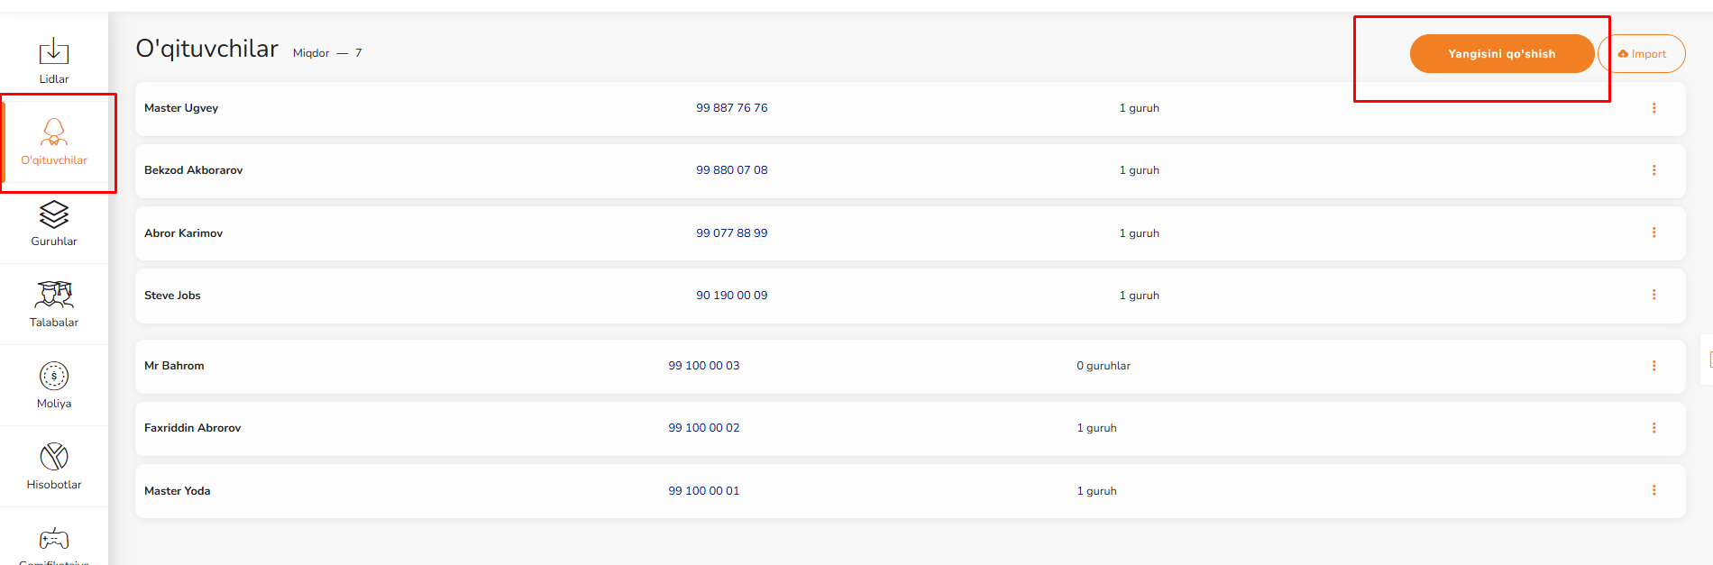This screenshot has width=1713, height=565.
Task: Open three-dot menu for Steve Jobs
Action: 1653,295
